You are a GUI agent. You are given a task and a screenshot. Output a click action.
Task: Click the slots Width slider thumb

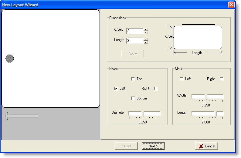coord(206,97)
